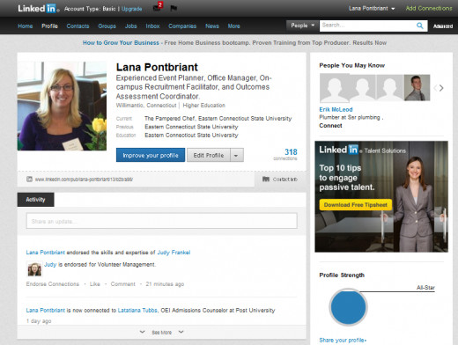Viewport: 458px width, 345px height.
Task: Click the Share an update field
Action: click(x=162, y=221)
